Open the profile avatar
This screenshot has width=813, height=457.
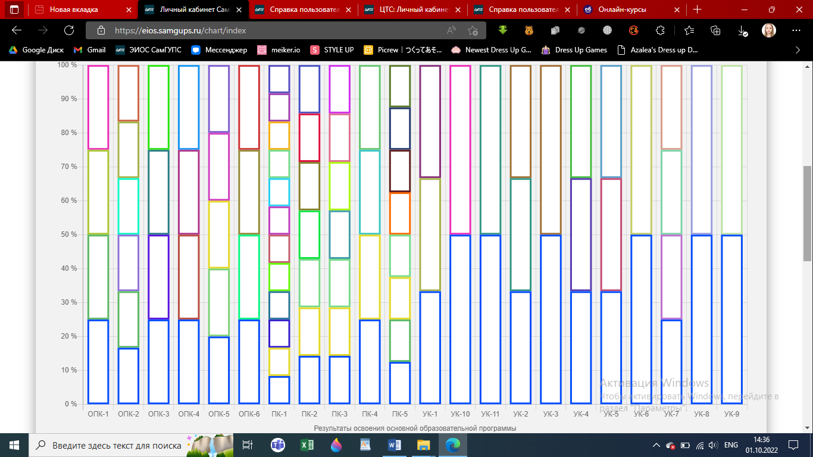769,30
